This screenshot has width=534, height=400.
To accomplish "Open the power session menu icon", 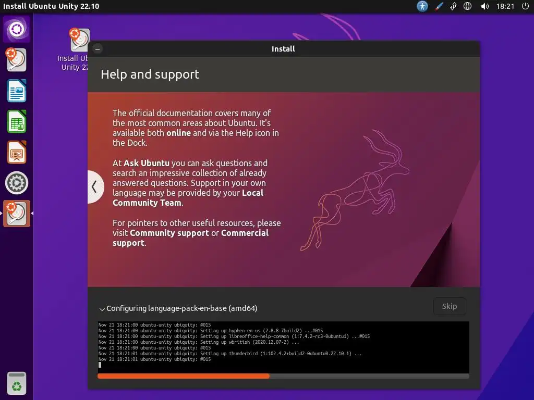I will coord(525,6).
